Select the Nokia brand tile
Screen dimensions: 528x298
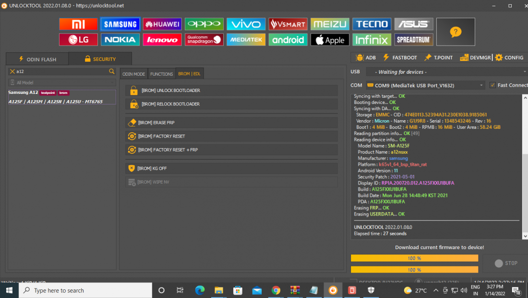[120, 40]
